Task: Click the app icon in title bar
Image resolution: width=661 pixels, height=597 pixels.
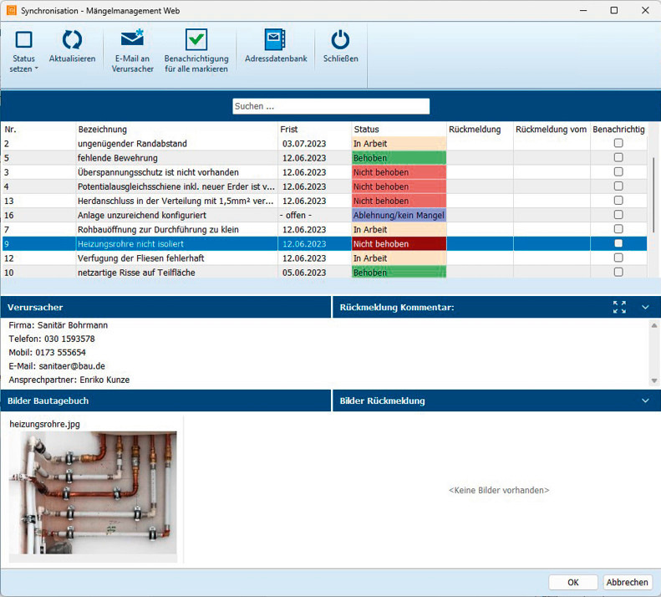Action: click(x=11, y=10)
